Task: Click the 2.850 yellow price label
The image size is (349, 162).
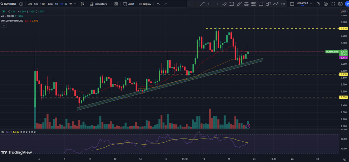Action: (344, 74)
